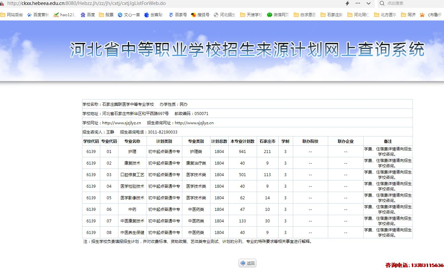Open the 微信网页 bookmark
Viewport: 444px width, 268px height.
[278, 15]
